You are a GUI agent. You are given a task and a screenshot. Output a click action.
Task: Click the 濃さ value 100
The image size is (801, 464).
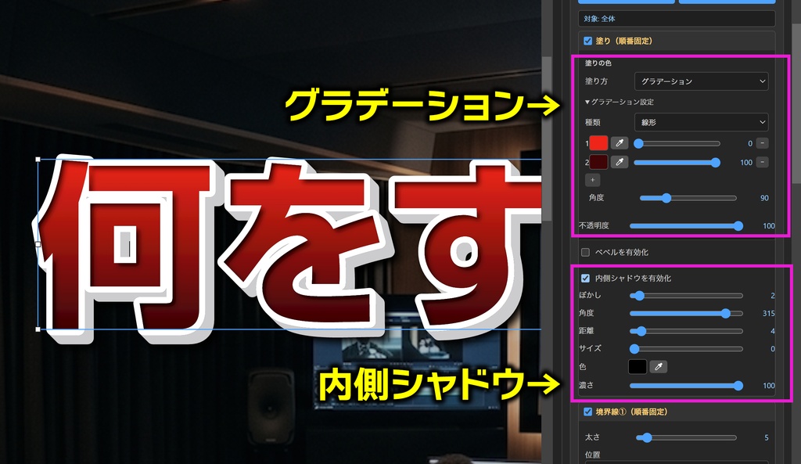768,386
